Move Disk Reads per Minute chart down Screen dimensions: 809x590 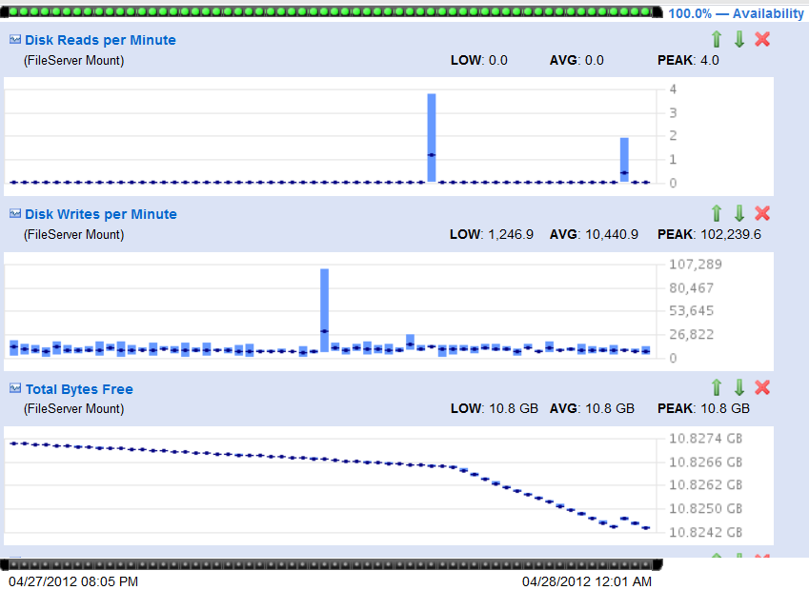pyautogui.click(x=739, y=39)
